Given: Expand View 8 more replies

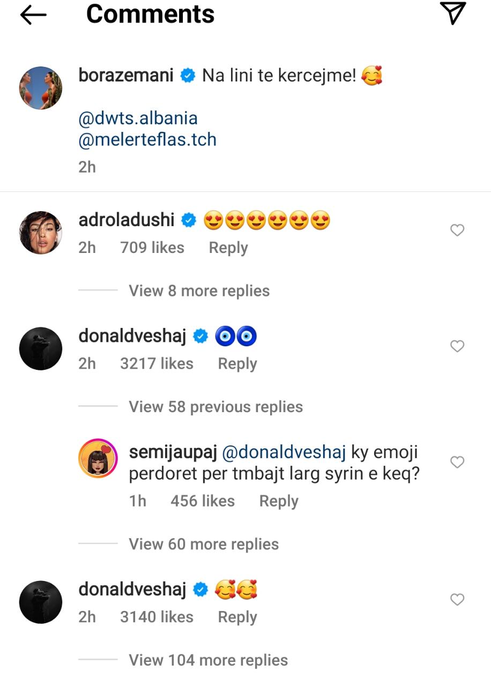Looking at the screenshot, I should 199,291.
